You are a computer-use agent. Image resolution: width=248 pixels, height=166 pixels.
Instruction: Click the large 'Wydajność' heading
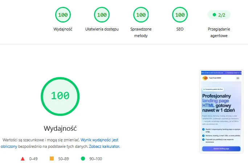60,128
